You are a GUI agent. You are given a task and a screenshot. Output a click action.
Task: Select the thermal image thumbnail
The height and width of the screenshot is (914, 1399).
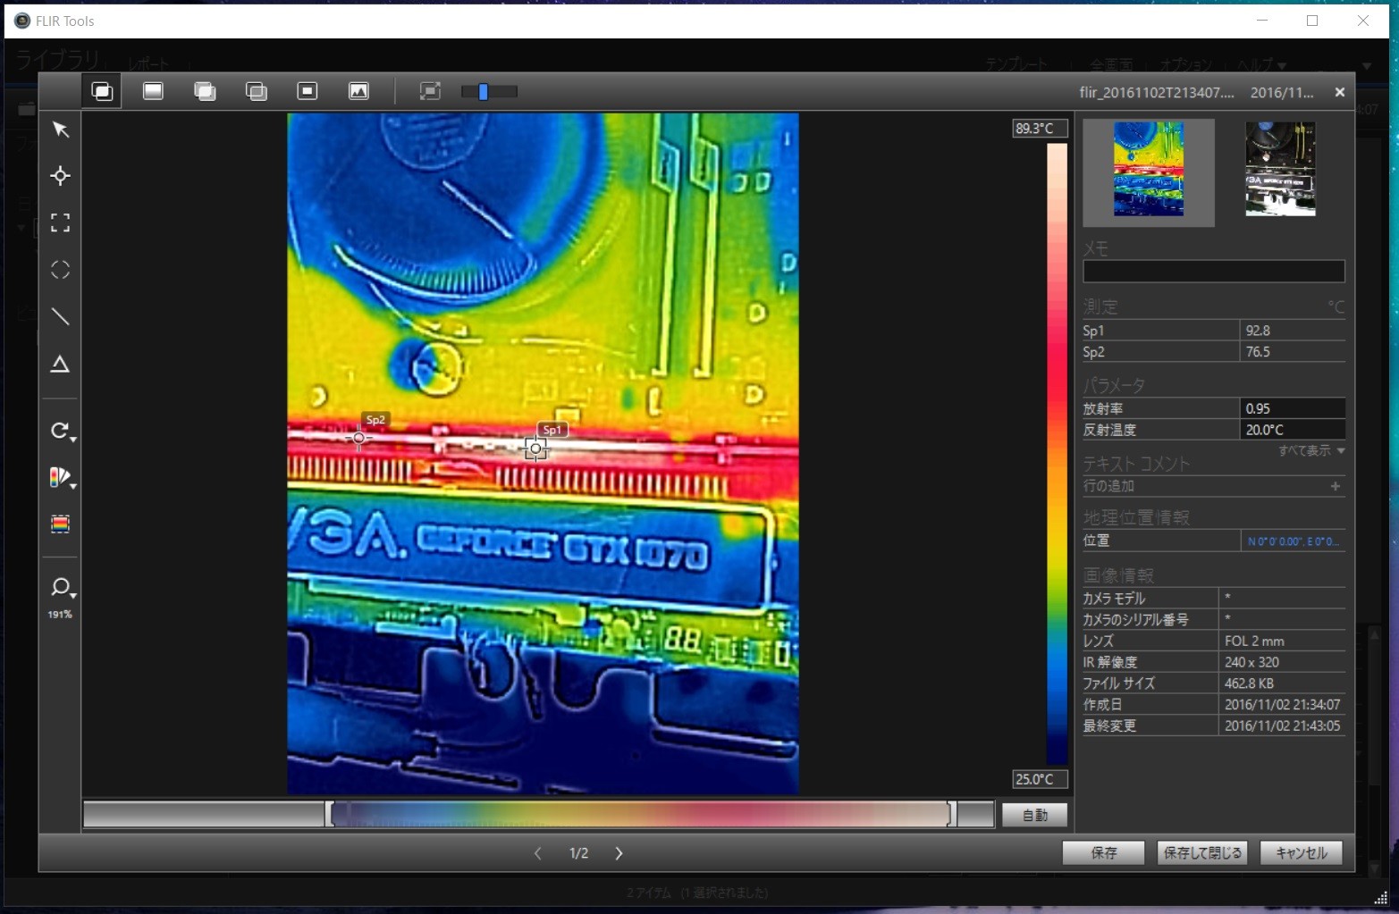pyautogui.click(x=1149, y=172)
